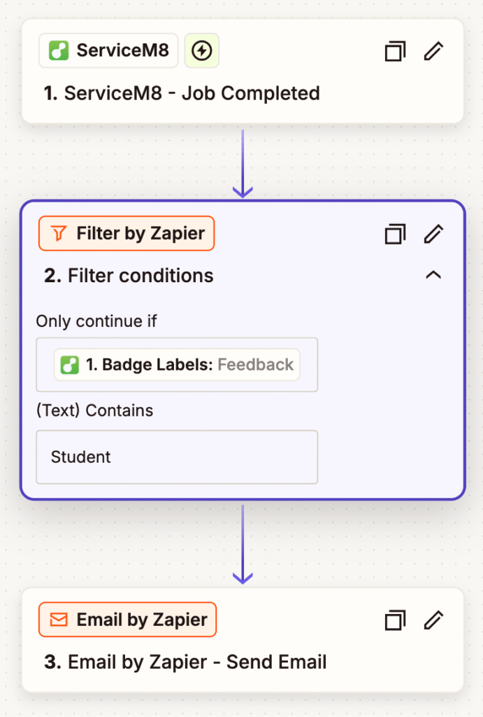Edit the ServiceM8 Job Completed step via pencil

[433, 51]
